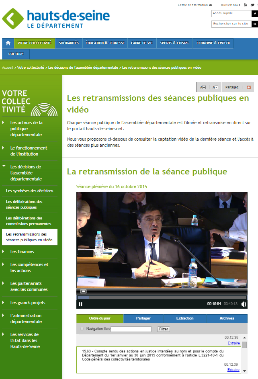Go to the home page icon

click(8, 43)
